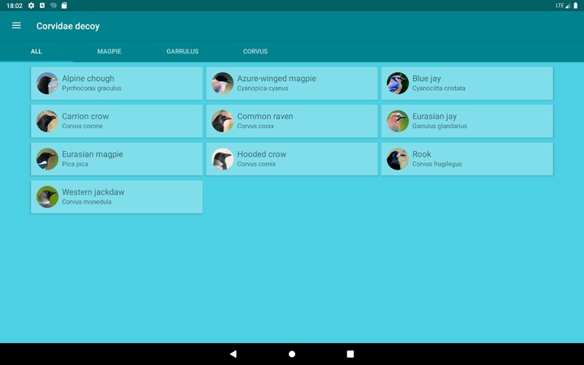Tap the Common raven avatar icon
The height and width of the screenshot is (365, 584).
tap(222, 121)
